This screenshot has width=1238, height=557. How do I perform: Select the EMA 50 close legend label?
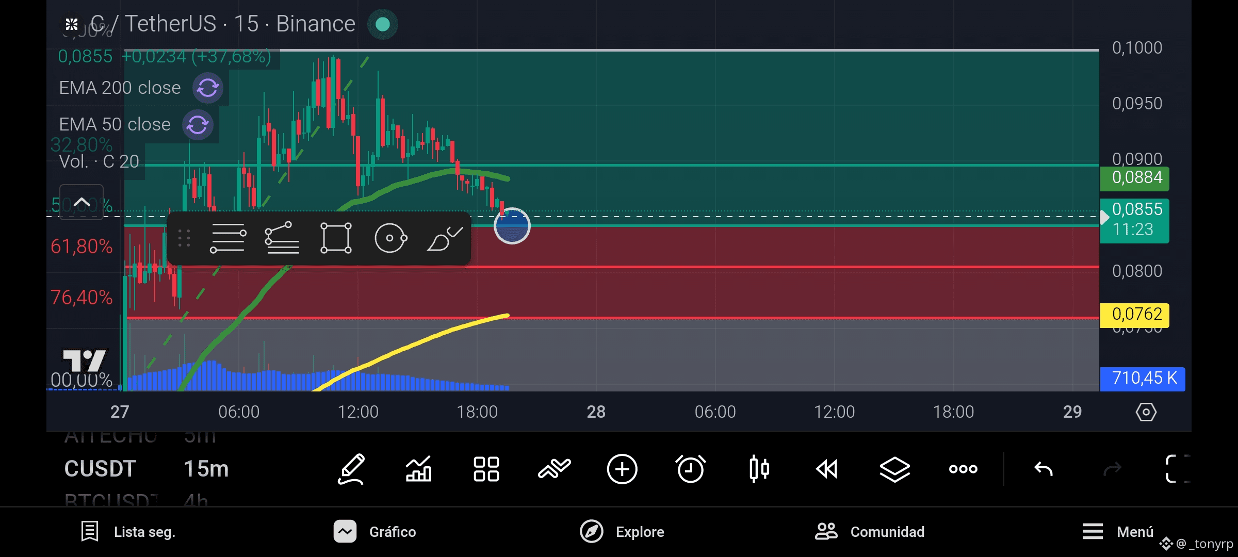pos(115,124)
